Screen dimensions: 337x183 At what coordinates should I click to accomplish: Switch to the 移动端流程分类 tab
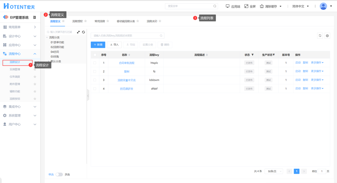[126, 21]
